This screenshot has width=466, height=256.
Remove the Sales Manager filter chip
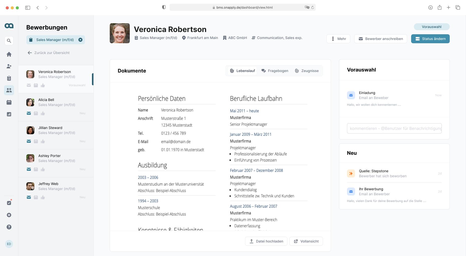80,40
